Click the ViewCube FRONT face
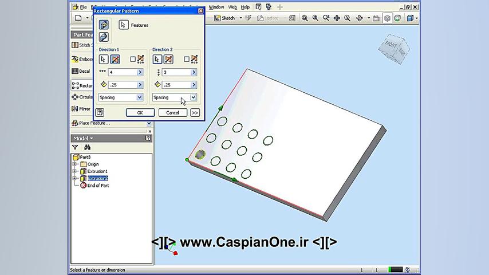 tap(391, 44)
